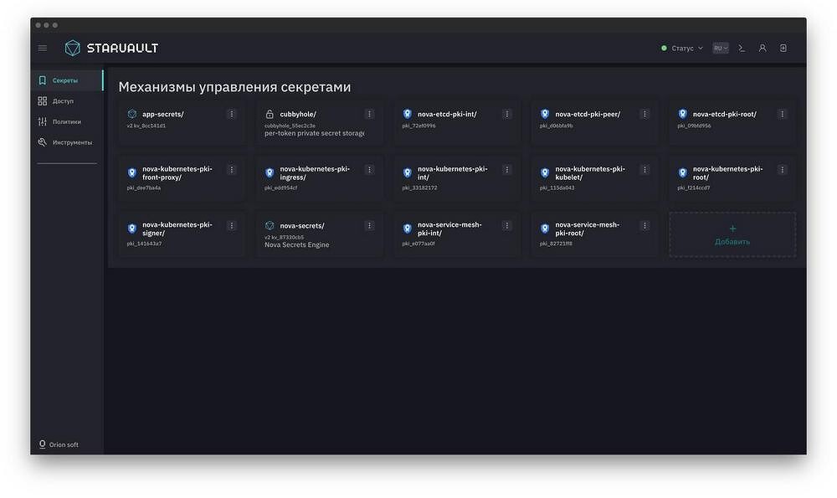Click Orion soft footer label
837x498 pixels.
(64, 444)
